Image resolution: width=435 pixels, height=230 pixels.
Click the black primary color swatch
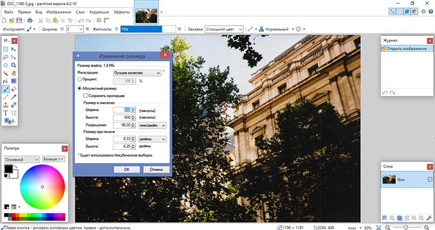(8, 169)
